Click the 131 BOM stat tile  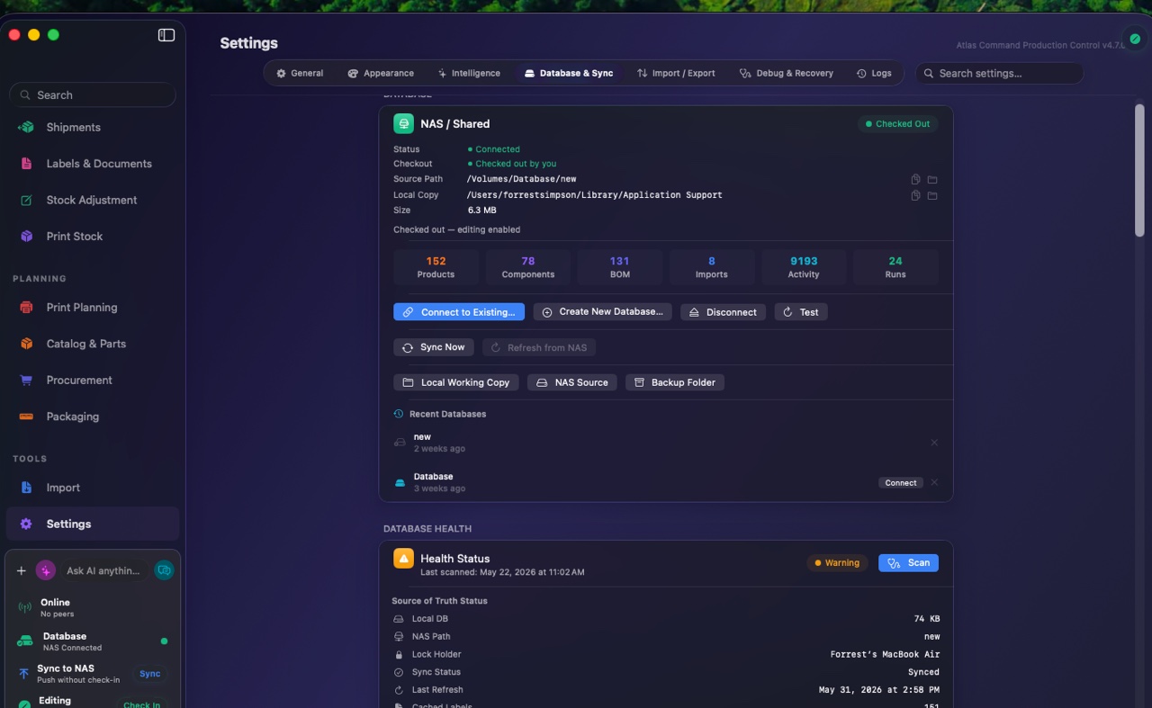tap(620, 267)
